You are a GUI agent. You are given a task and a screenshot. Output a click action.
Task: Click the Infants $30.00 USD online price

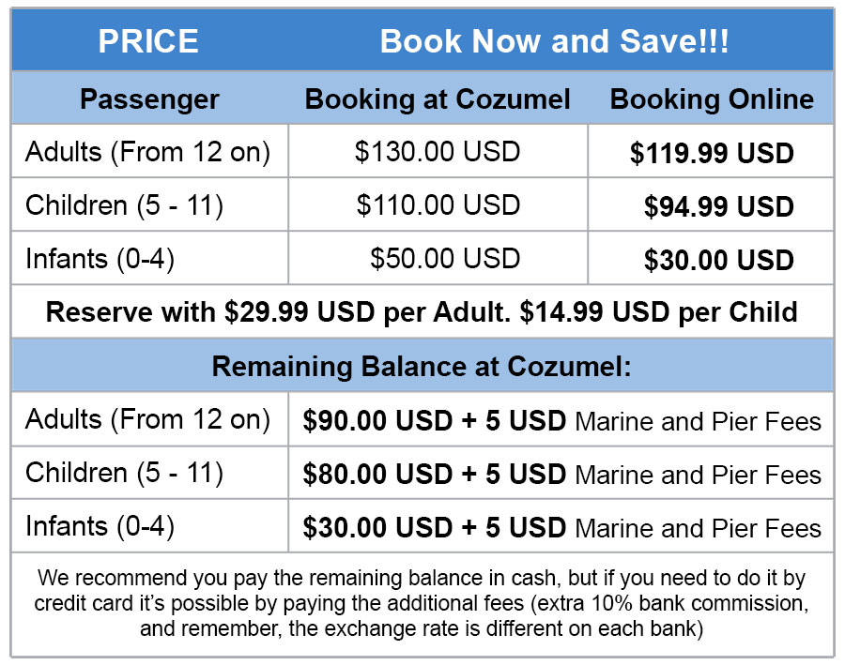718,260
